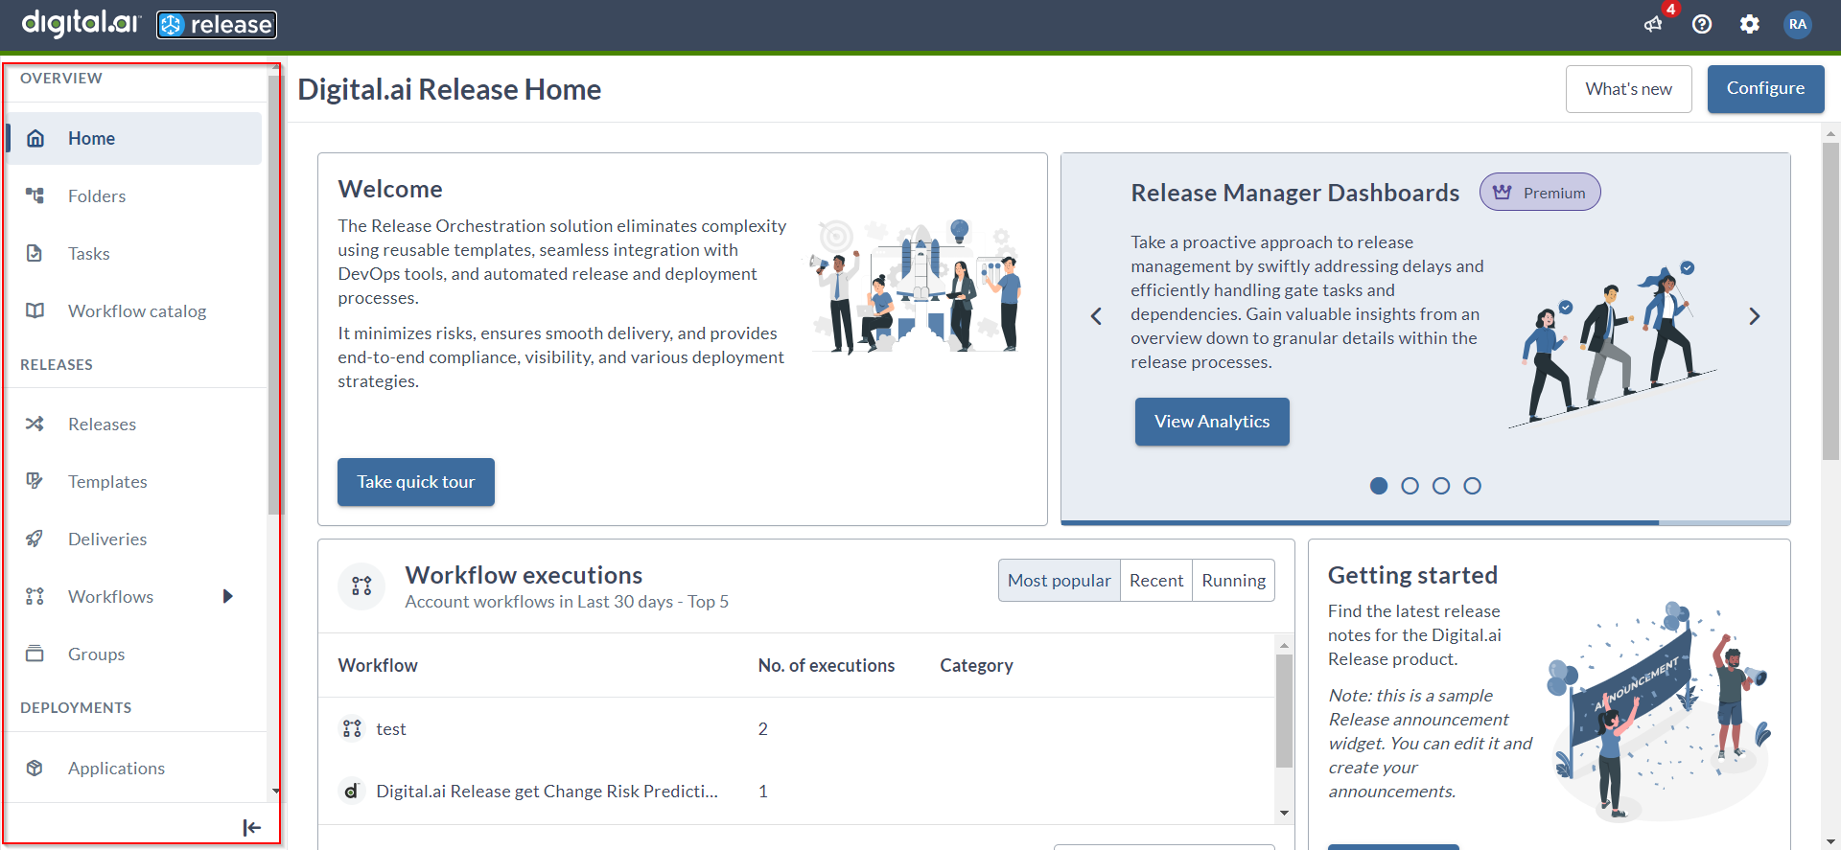Switch to Running tab
The width and height of the screenshot is (1841, 850).
pos(1234,581)
